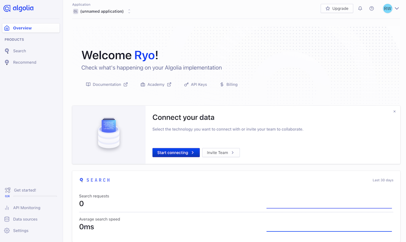Click the arrow inside Start connecting

tap(193, 152)
